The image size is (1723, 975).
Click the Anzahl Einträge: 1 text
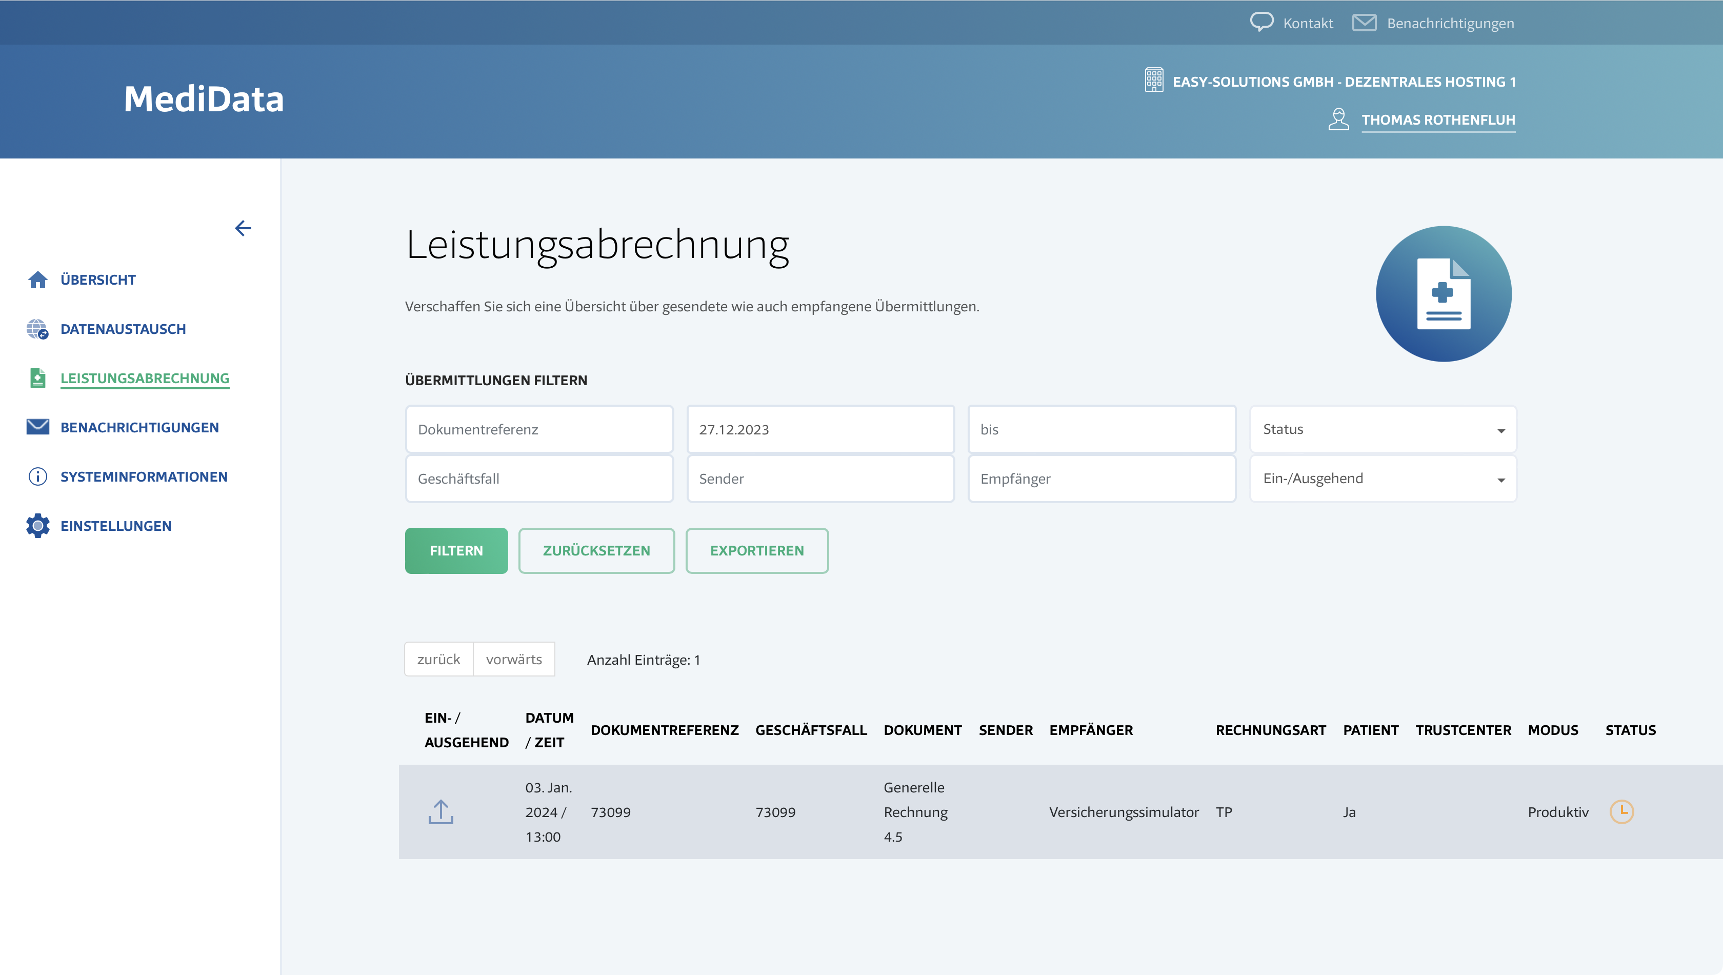pos(643,660)
